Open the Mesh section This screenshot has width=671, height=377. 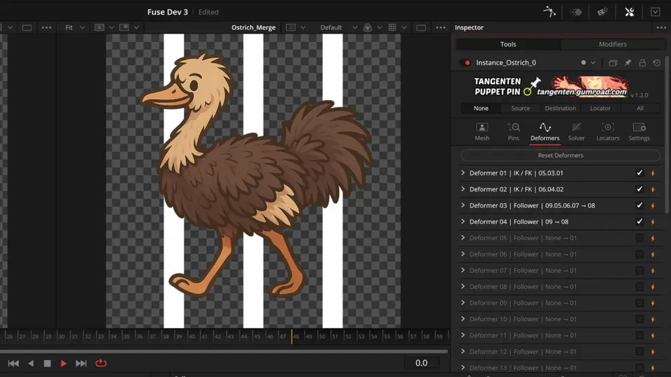[x=482, y=132]
